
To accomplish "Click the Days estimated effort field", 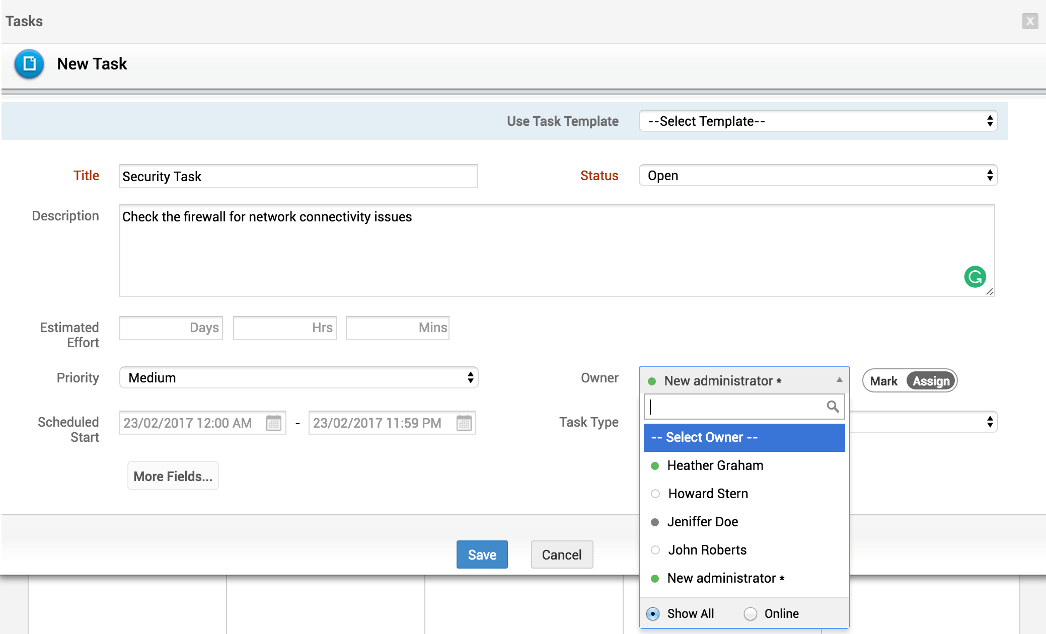I will pyautogui.click(x=171, y=328).
